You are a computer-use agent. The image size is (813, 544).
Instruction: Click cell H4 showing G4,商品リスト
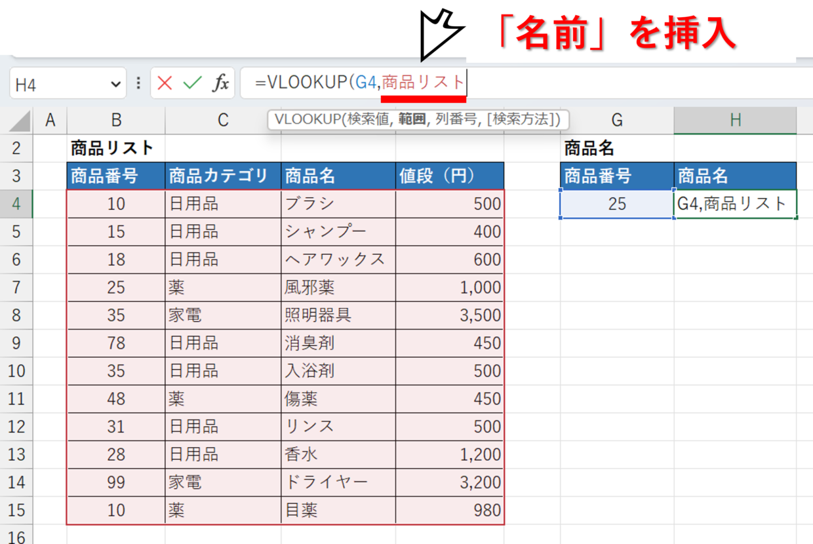point(736,204)
